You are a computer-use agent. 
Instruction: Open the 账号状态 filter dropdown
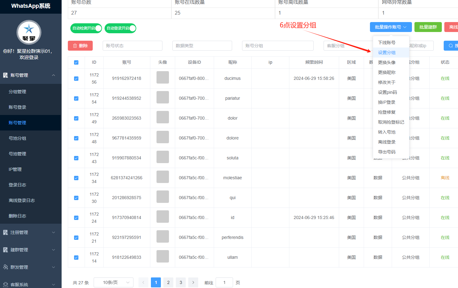coord(132,45)
